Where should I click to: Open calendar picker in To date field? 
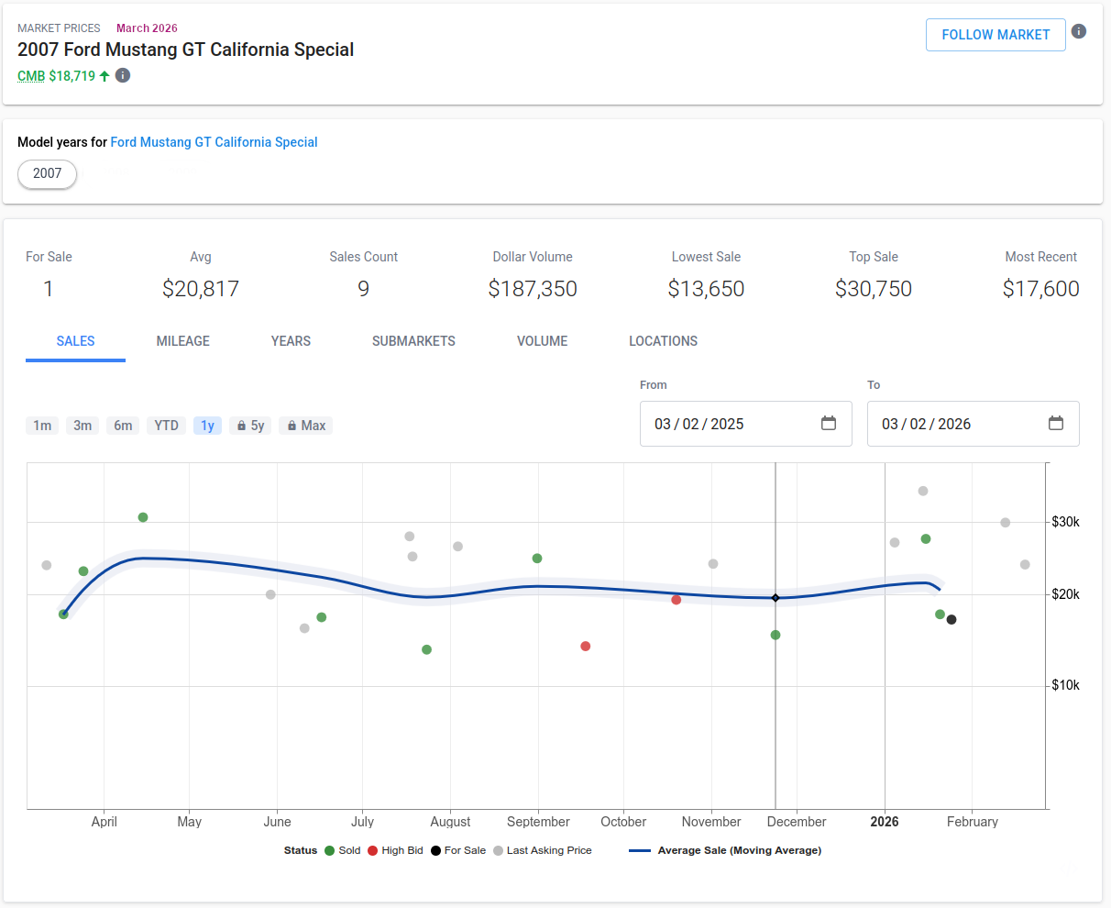click(x=1055, y=424)
